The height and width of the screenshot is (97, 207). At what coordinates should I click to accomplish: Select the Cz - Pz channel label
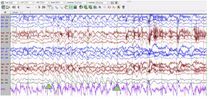click(x=4, y=83)
